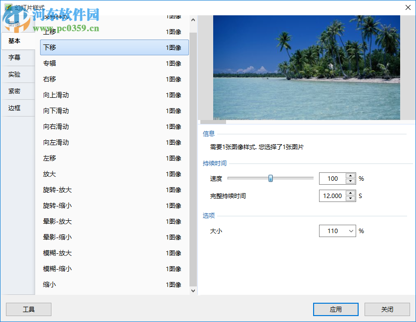This screenshot has width=416, height=322.
Task: Select the 向下滑动 style
Action: point(114,111)
